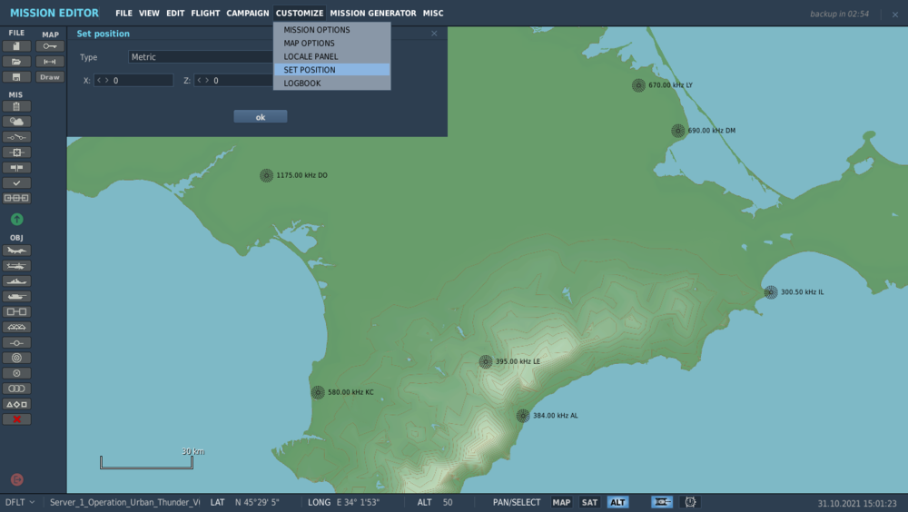Select the 670.00 kHz LY beacon
This screenshot has height=512, width=908.
(638, 85)
